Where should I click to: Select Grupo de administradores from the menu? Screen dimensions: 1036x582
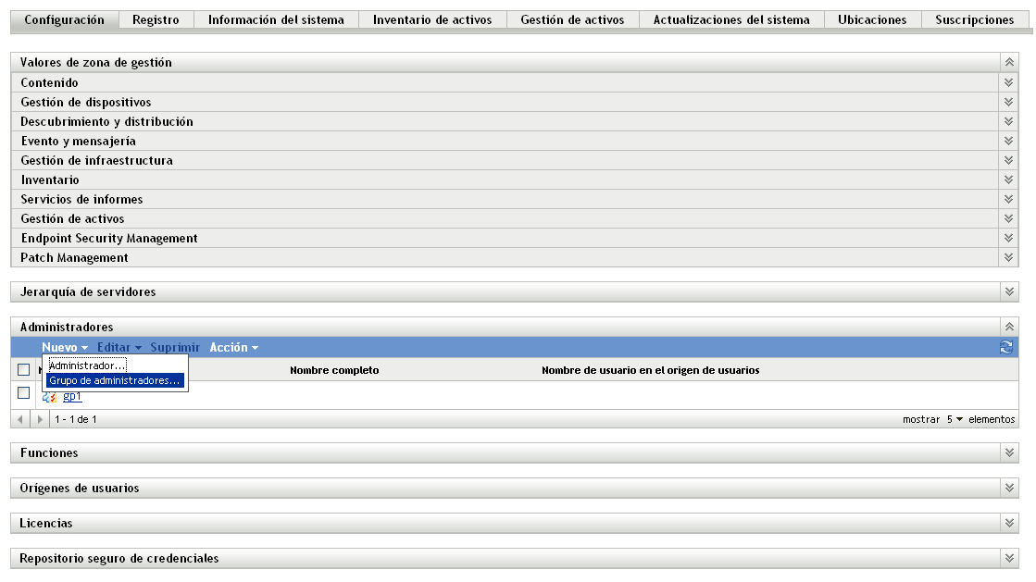[x=114, y=378]
